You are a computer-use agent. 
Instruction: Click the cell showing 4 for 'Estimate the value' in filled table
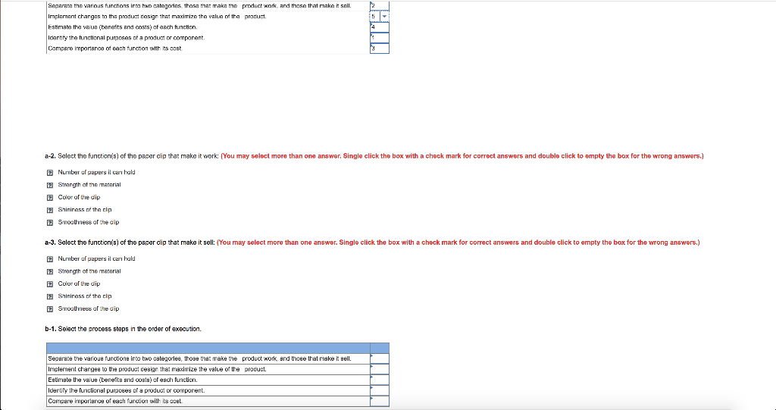pyautogui.click(x=380, y=27)
